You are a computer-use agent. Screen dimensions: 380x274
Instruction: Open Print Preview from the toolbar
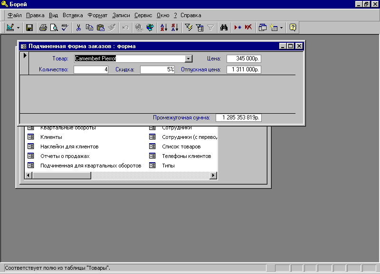pyautogui.click(x=54, y=28)
